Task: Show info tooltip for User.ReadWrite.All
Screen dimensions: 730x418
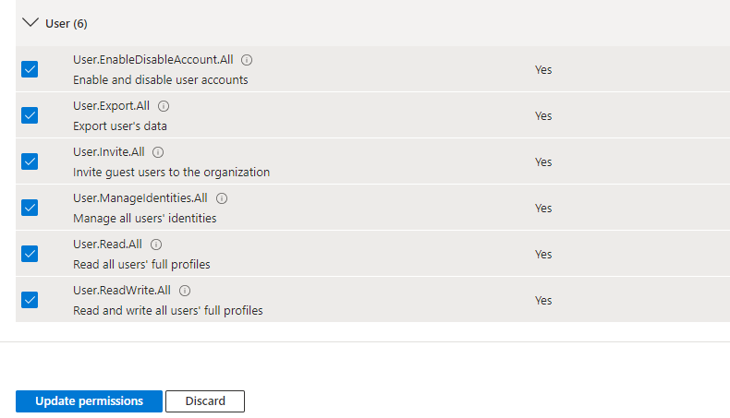Action: click(185, 291)
